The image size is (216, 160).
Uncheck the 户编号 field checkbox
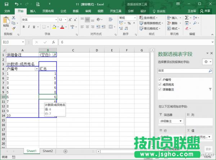(160, 79)
